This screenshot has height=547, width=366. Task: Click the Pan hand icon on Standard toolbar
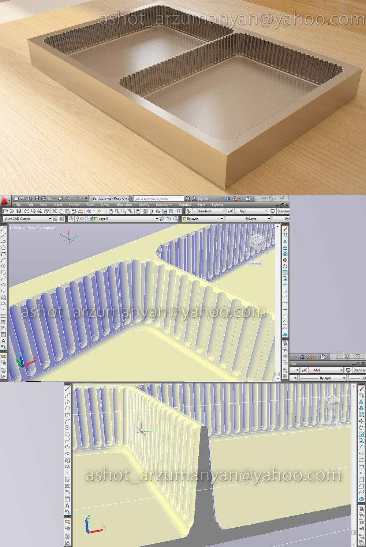[111, 211]
